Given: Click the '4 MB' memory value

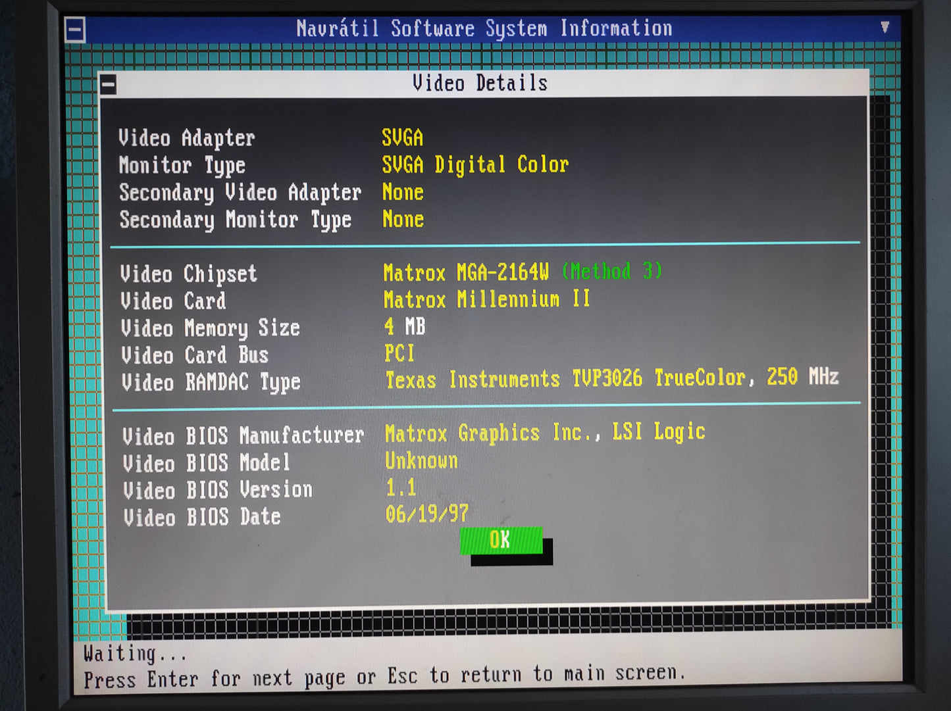Looking at the screenshot, I should [x=405, y=326].
